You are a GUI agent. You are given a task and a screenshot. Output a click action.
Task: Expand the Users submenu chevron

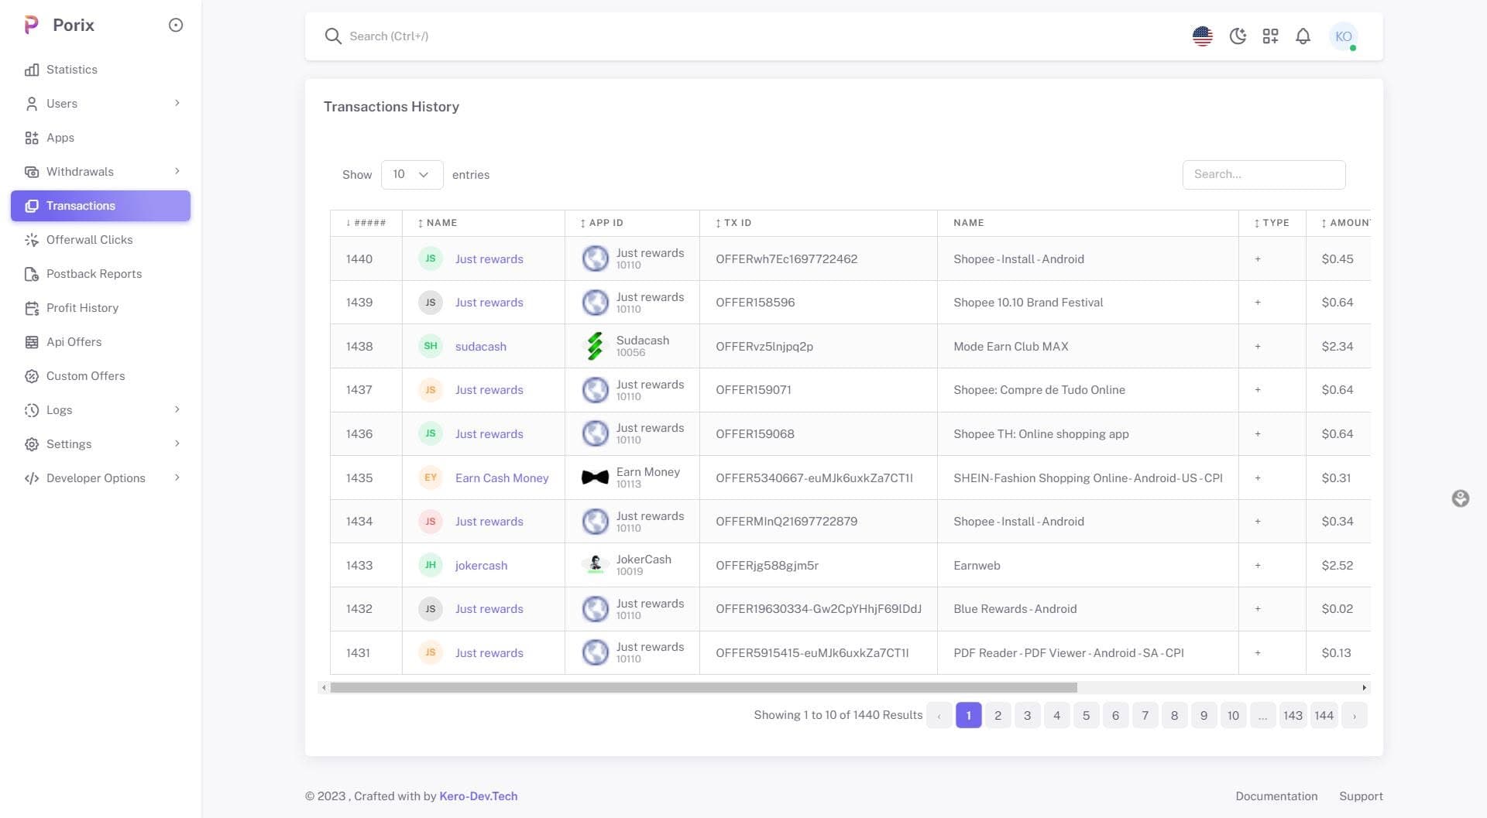[x=177, y=103]
